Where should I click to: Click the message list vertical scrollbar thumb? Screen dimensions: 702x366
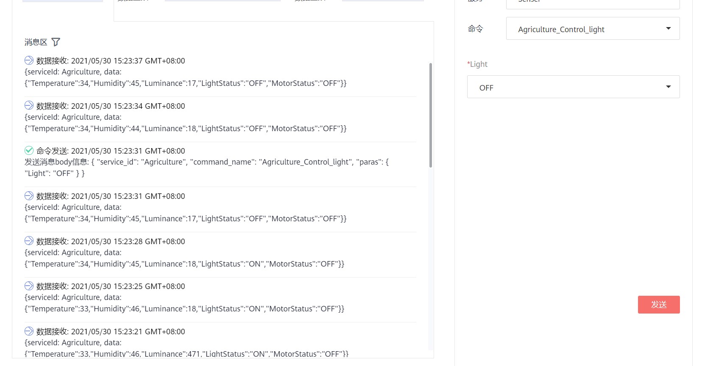(431, 115)
